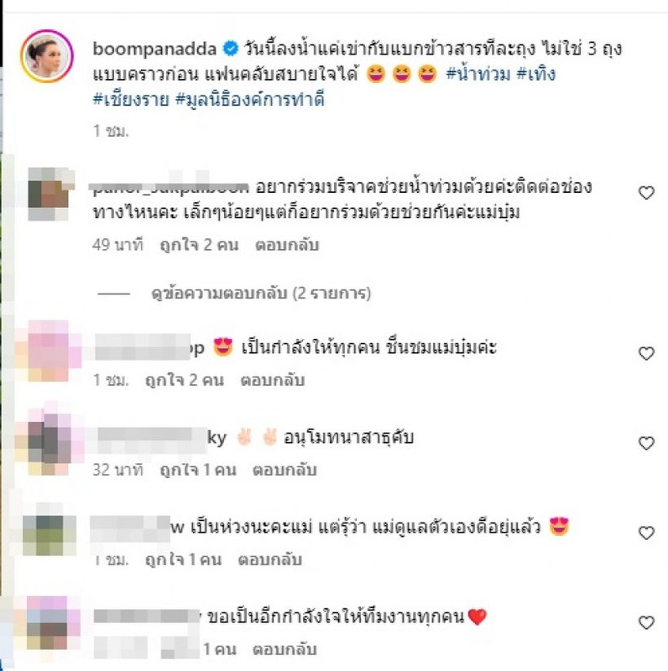The height and width of the screenshot is (671, 668).
Task: Open the #เทิง hashtag
Action: [536, 74]
